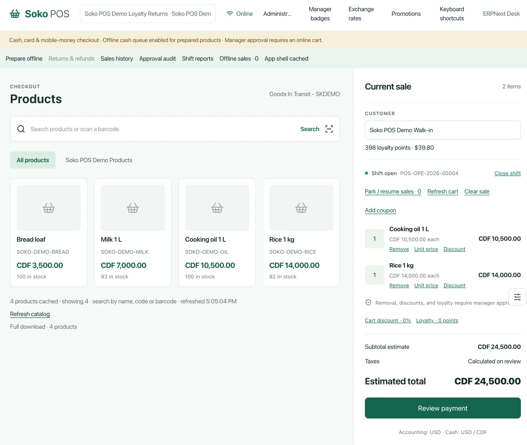Click Clear sale link
This screenshot has width=527, height=445.
(x=477, y=191)
